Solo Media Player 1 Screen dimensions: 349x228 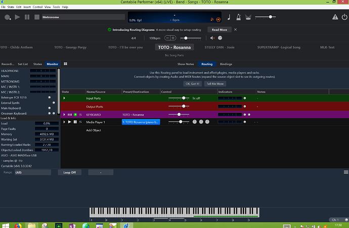80,122
